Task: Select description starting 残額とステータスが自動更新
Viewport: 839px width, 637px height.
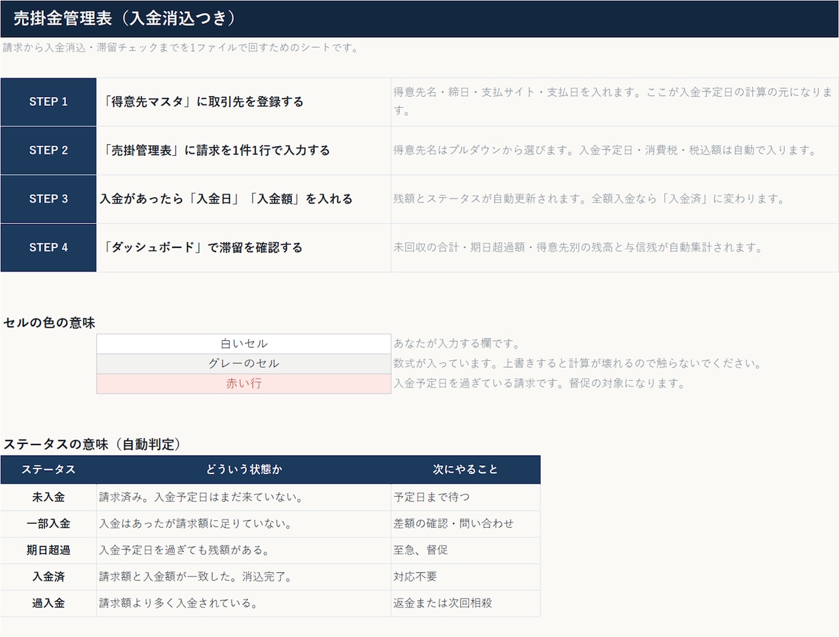Action: (x=615, y=199)
